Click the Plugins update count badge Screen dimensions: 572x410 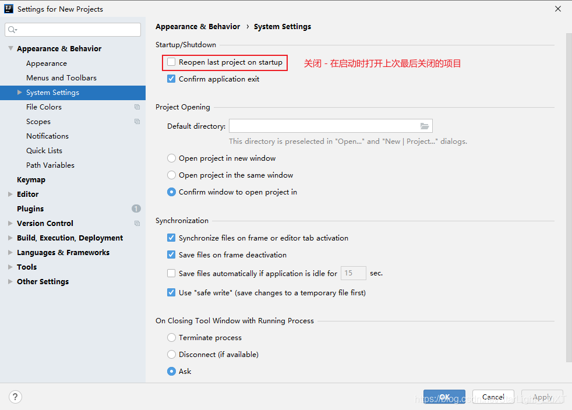pyautogui.click(x=136, y=208)
